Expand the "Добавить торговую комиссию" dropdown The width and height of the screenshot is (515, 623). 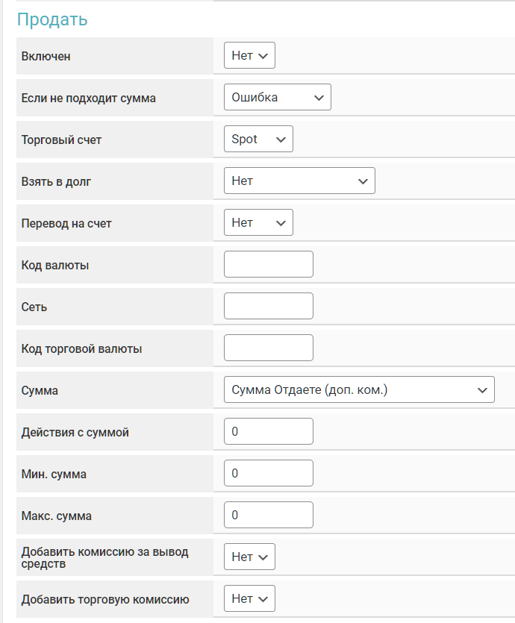[249, 599]
